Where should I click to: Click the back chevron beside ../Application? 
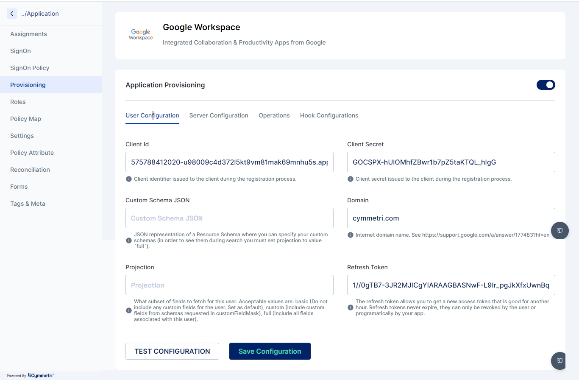tap(12, 14)
